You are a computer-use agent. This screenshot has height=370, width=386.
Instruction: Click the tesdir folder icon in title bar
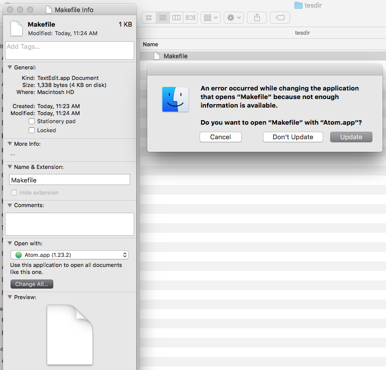click(x=299, y=5)
